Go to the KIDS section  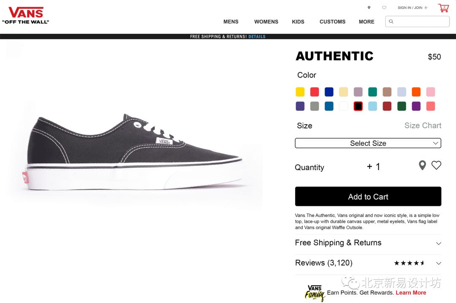(298, 22)
